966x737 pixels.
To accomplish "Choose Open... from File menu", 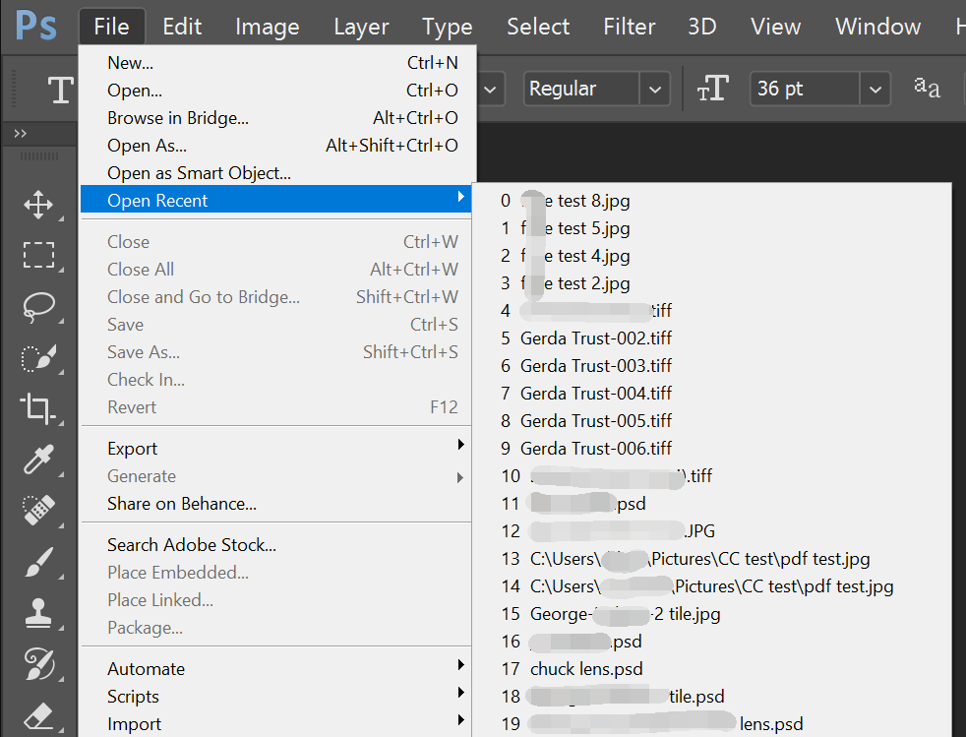I will 276,90.
